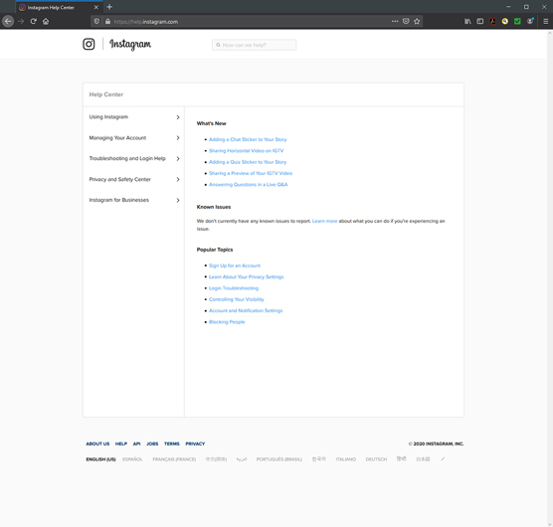Click the HELP footer link
Image resolution: width=553 pixels, height=527 pixels.
coord(121,443)
